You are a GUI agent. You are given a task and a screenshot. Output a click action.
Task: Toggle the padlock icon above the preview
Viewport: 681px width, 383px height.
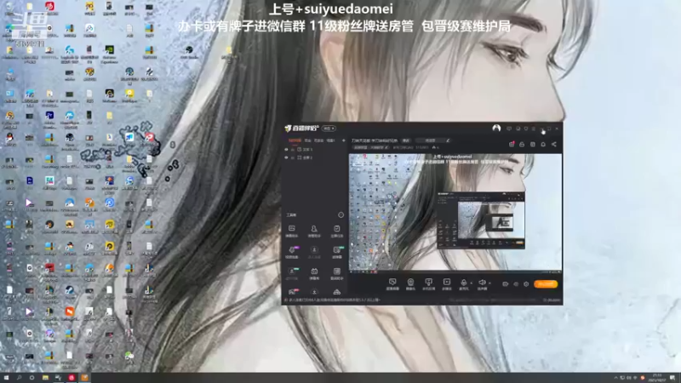(x=522, y=144)
